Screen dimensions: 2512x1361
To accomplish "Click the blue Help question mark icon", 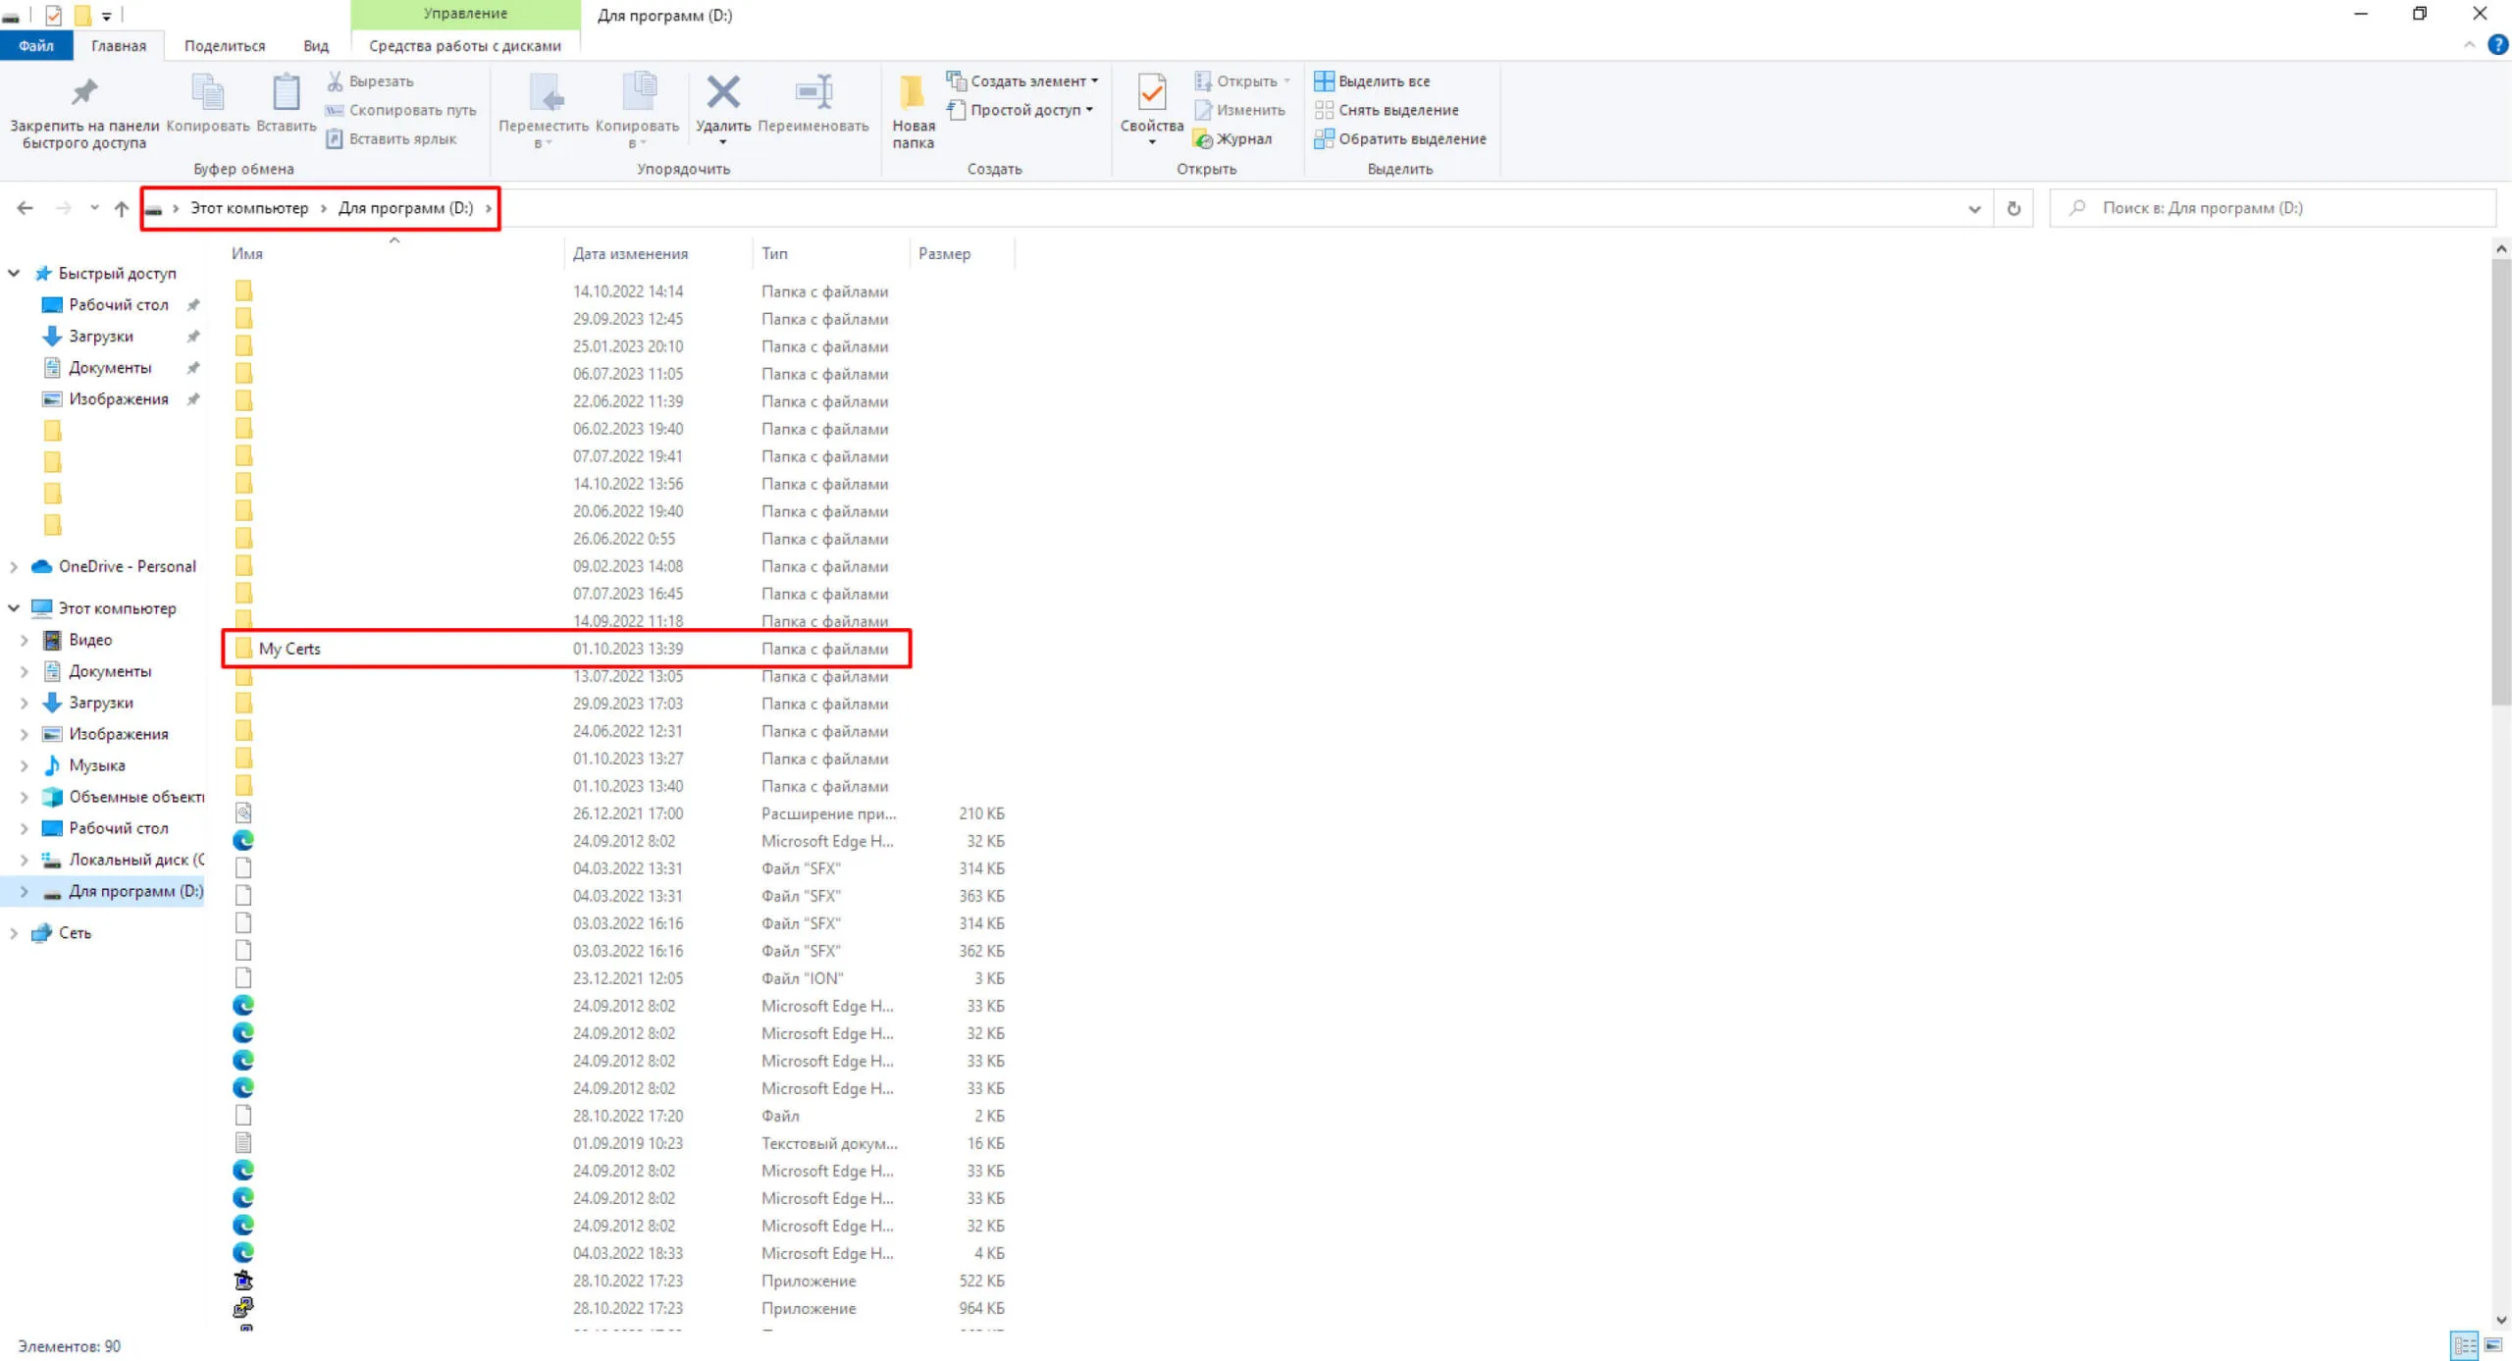I will click(2497, 44).
